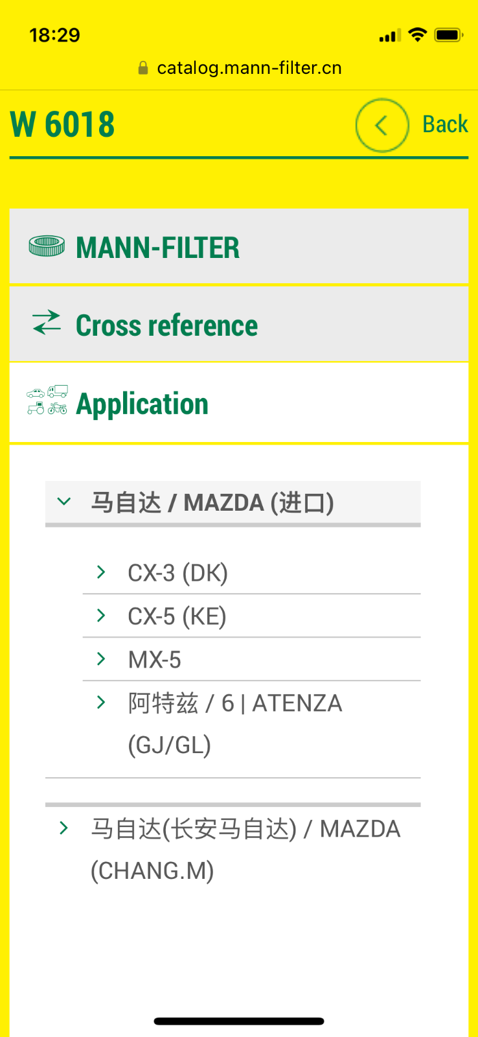Viewport: 478px width, 1037px height.
Task: Open the MANN-FILTER tab
Action: click(x=239, y=246)
